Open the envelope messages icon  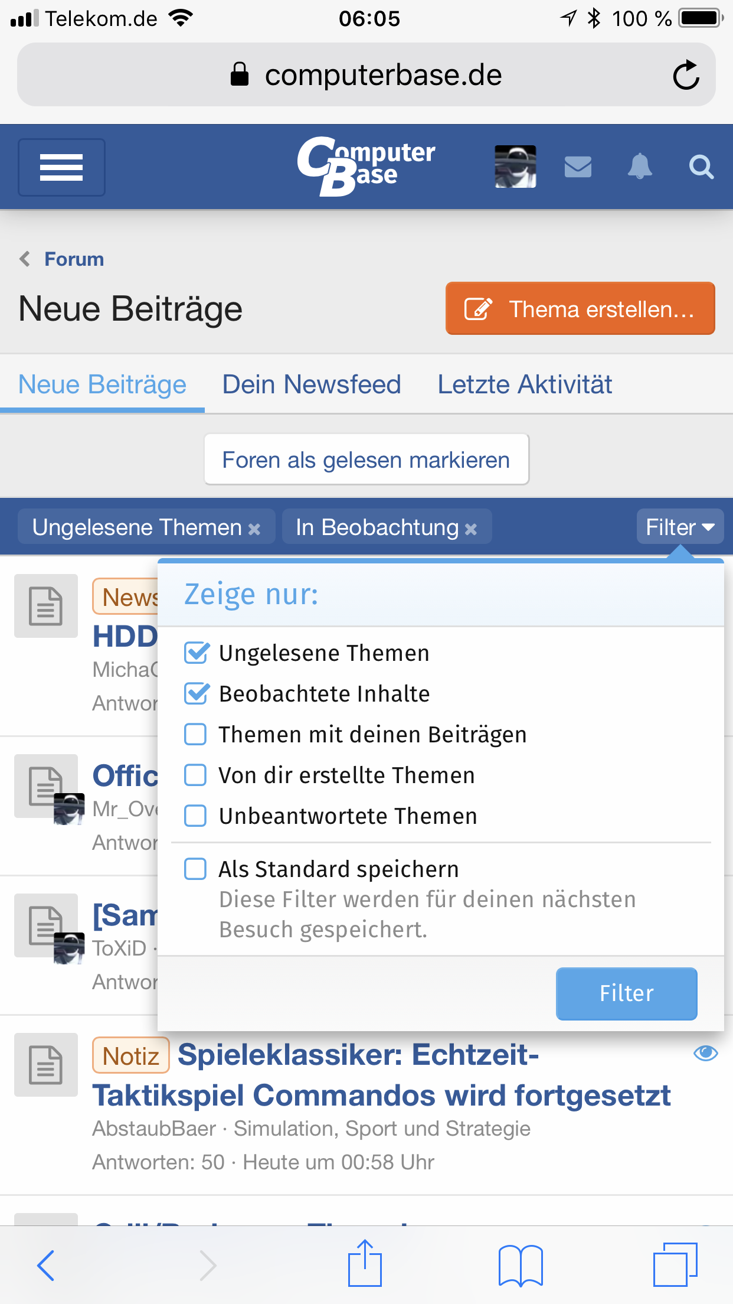coord(578,167)
